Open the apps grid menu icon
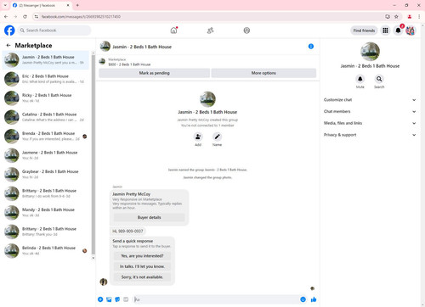The image size is (425, 307). click(385, 31)
